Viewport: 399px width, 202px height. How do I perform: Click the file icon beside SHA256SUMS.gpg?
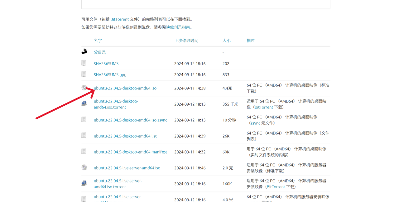point(84,74)
